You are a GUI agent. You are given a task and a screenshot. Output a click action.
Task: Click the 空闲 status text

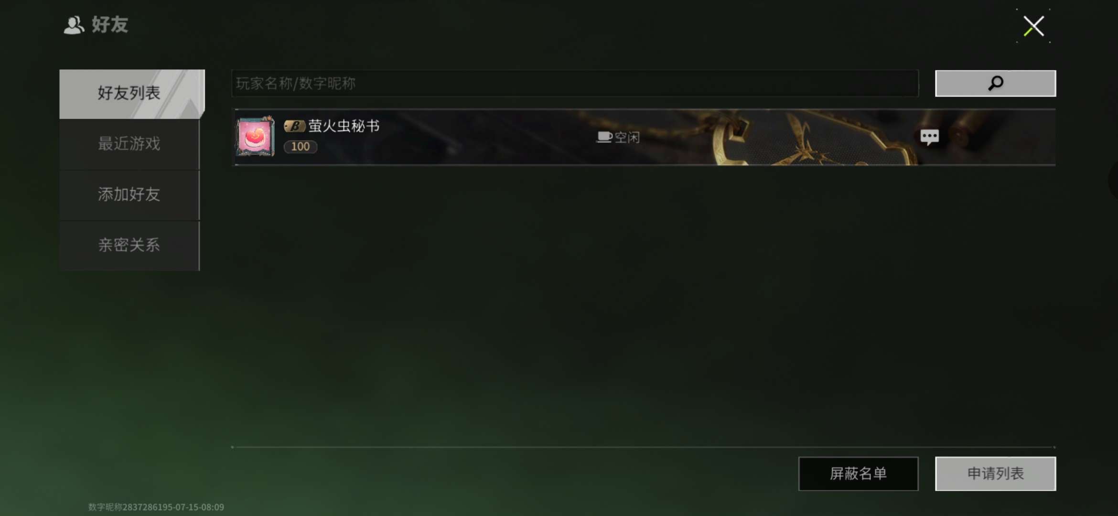pos(627,138)
